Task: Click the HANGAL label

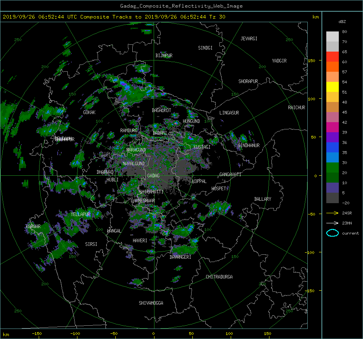Action: (x=114, y=231)
